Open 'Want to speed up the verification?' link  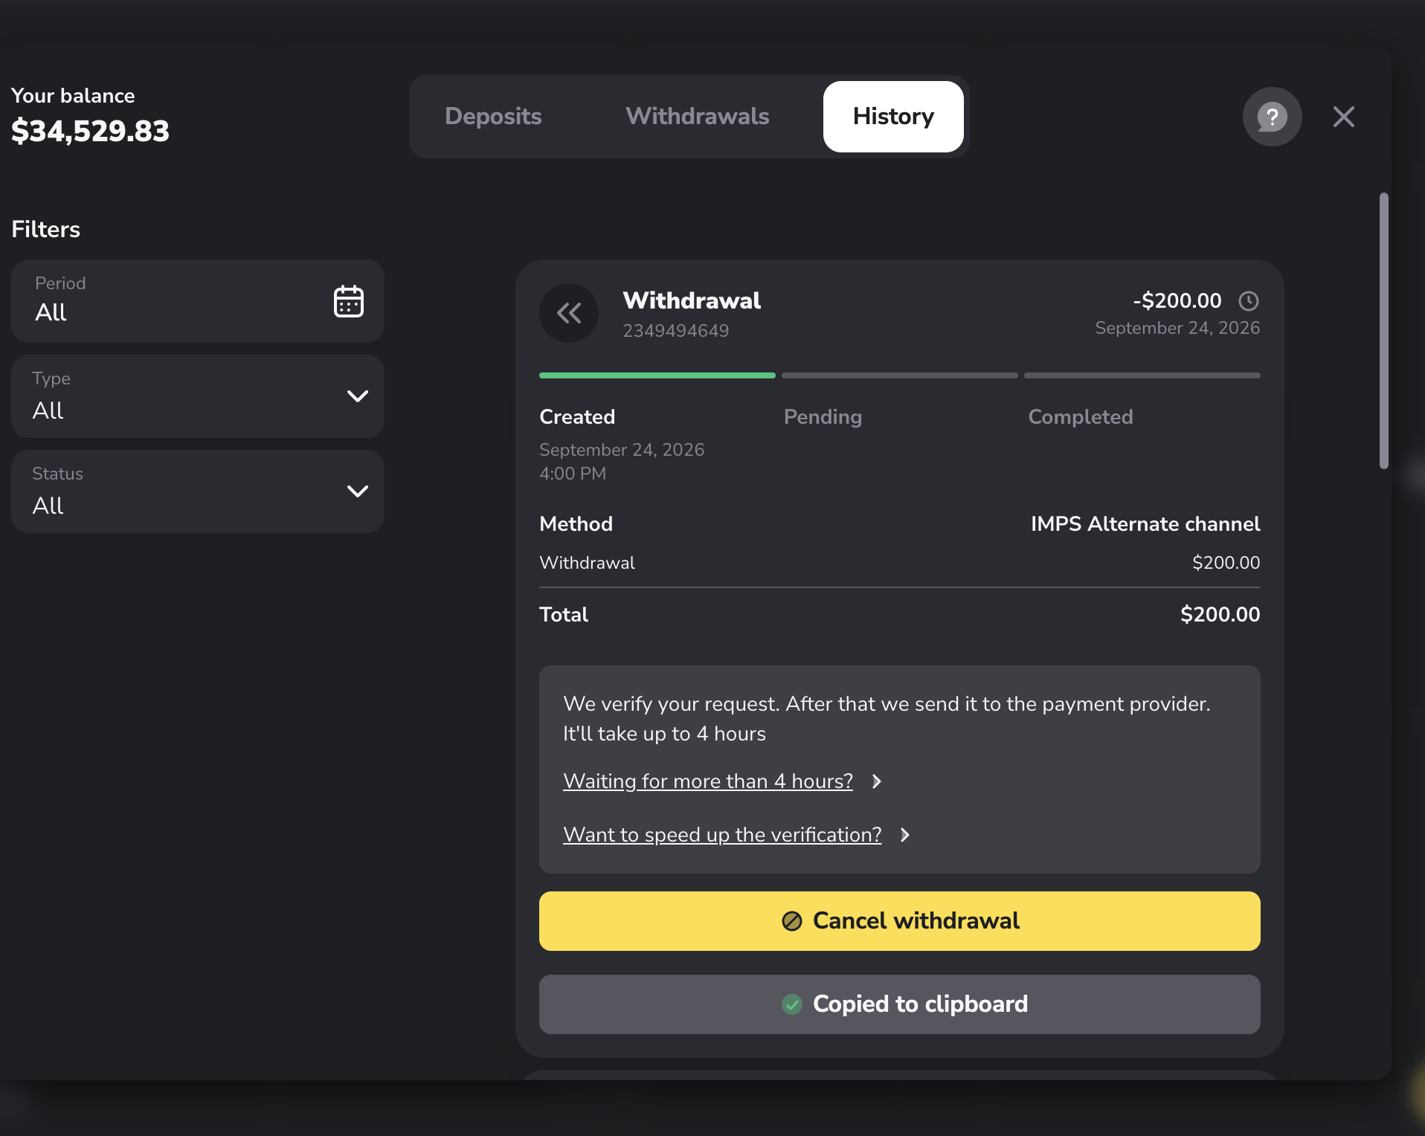coord(722,835)
